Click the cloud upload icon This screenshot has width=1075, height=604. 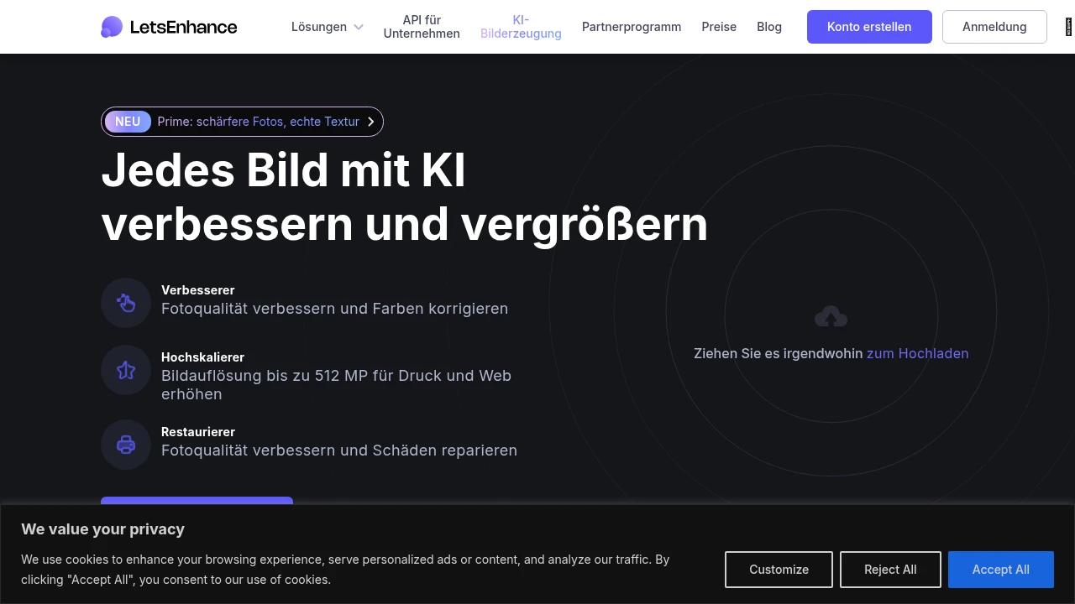click(831, 317)
